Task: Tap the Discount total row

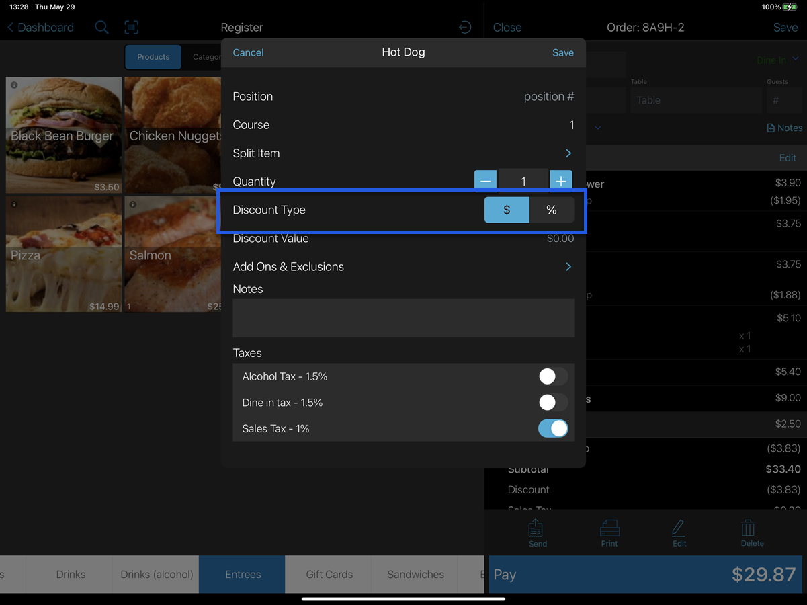Action: (654, 489)
